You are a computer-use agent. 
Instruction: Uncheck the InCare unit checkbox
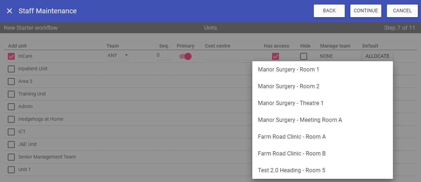point(11,56)
